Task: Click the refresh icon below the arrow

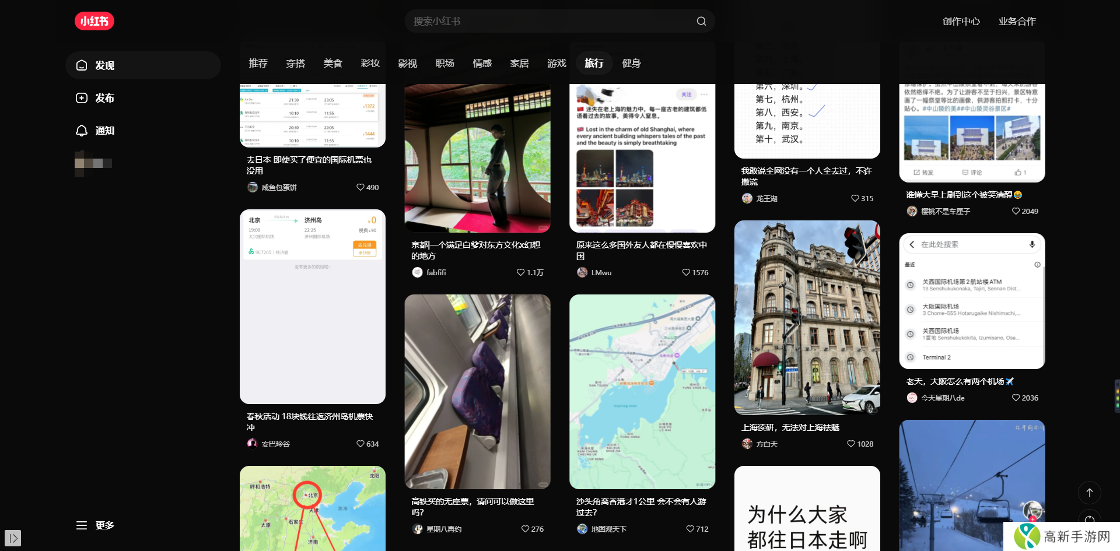Action: (x=1089, y=518)
